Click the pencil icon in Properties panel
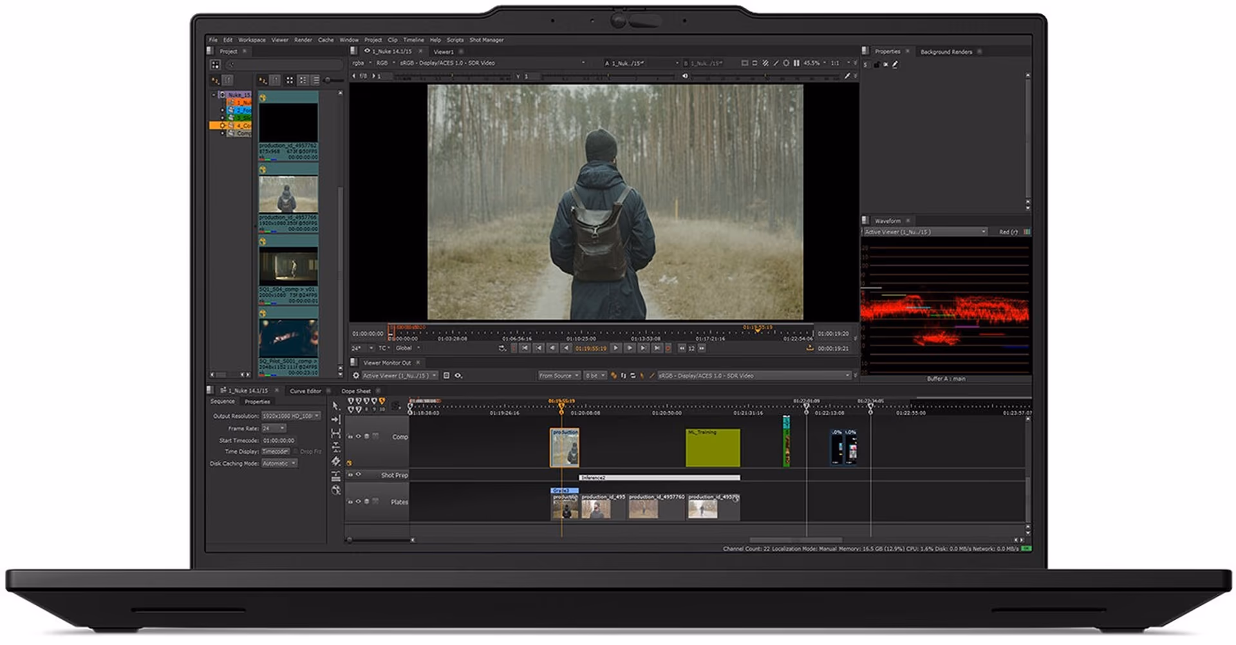Viewport: 1236px width, 645px height. [895, 64]
